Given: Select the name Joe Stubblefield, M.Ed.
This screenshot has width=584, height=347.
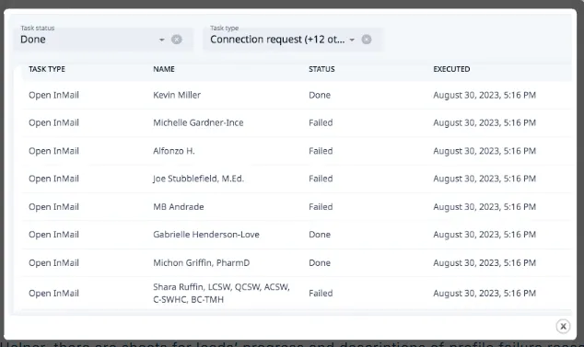Looking at the screenshot, I should 199,179.
